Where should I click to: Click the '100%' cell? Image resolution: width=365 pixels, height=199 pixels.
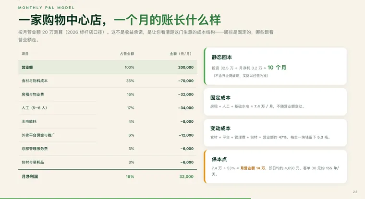[x=129, y=67]
